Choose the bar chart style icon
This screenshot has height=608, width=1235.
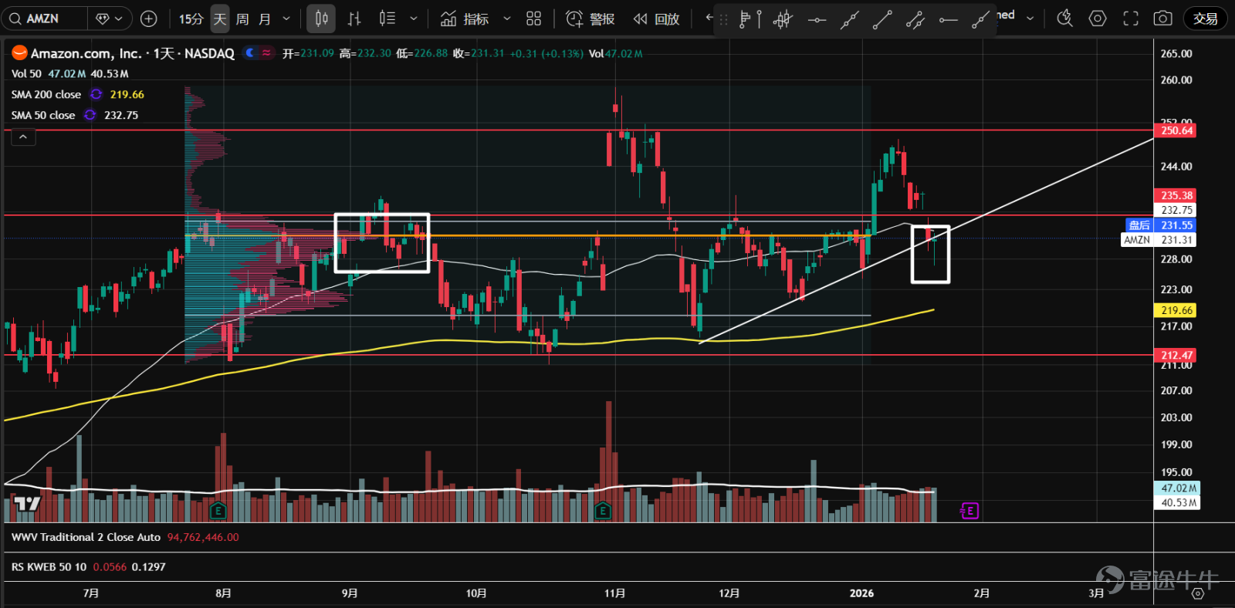click(x=354, y=19)
